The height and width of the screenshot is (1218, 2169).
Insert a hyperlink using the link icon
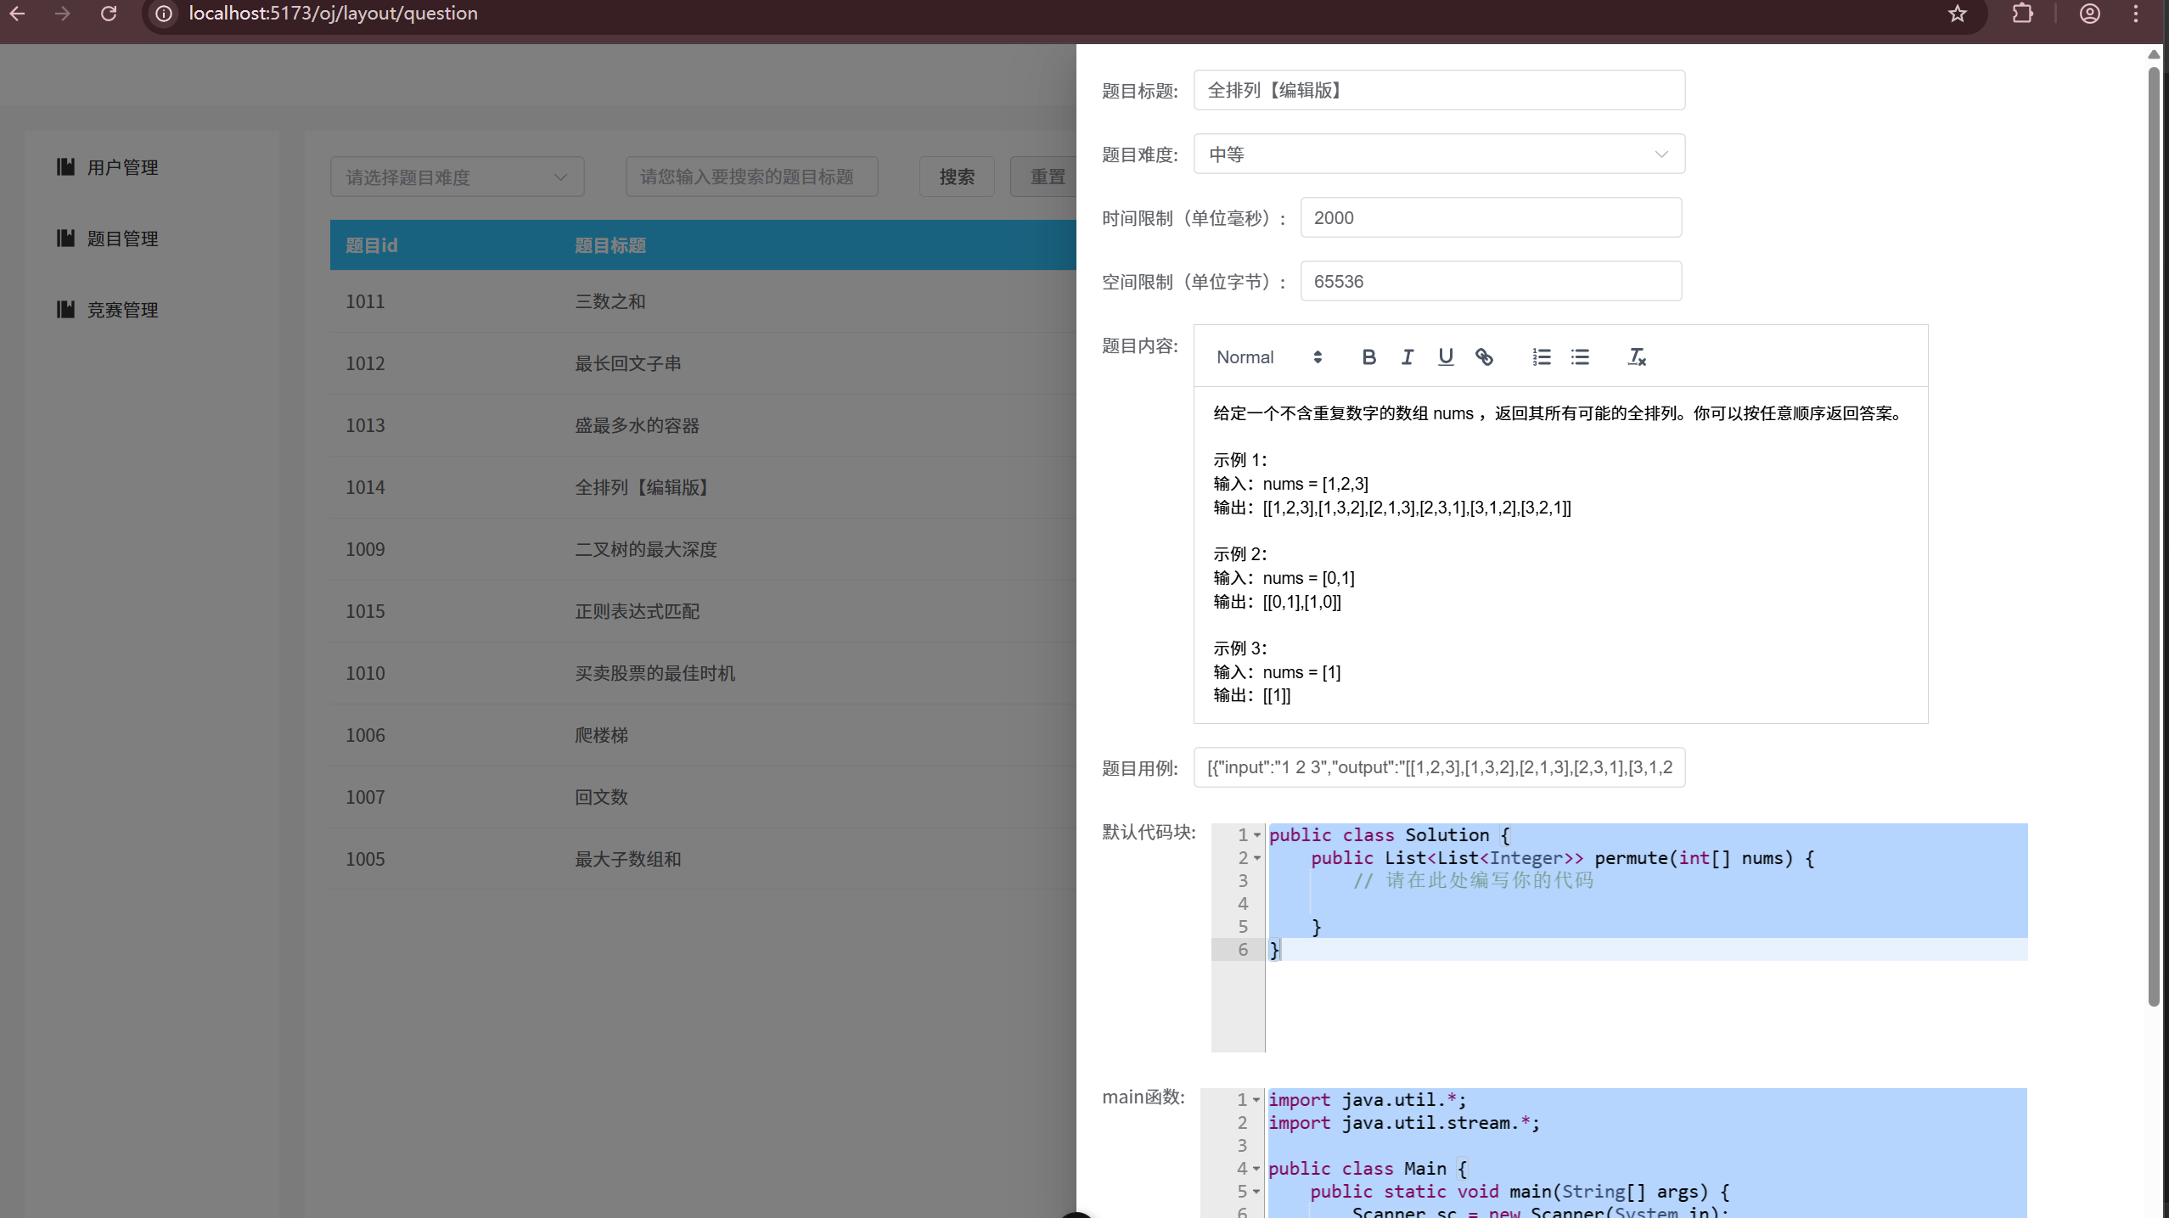click(x=1484, y=356)
